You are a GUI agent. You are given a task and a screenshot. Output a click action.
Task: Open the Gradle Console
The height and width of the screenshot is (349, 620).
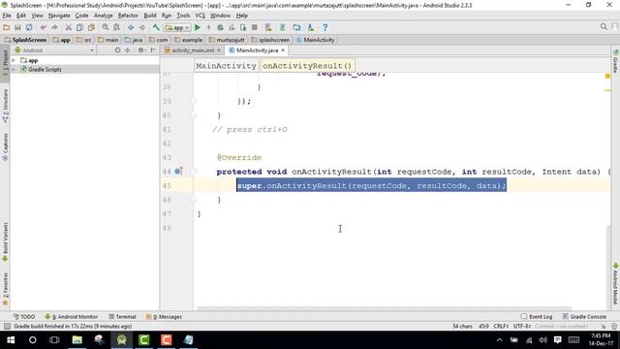point(584,317)
